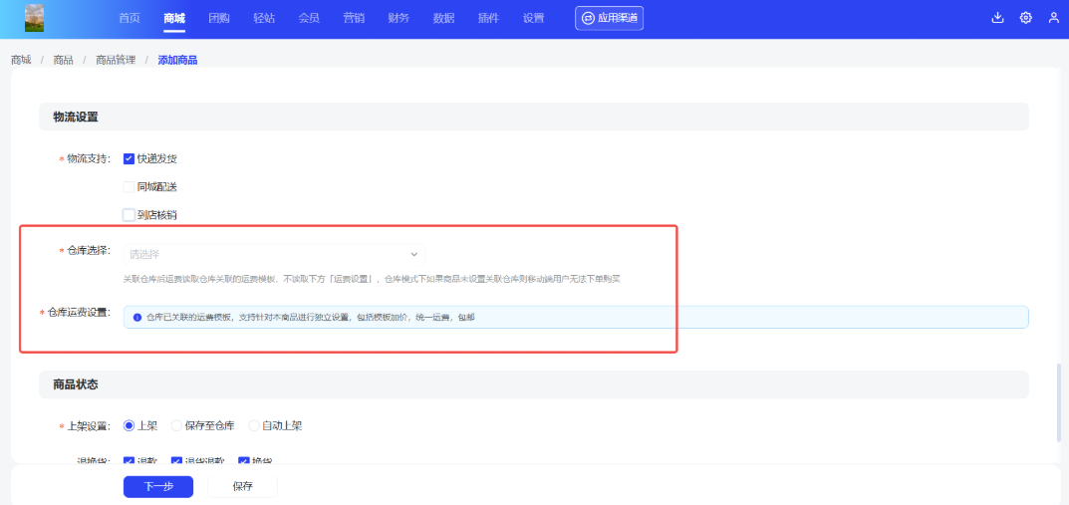Viewport: 1069px width, 505px height.
Task: Enable the 同城配送 checkbox
Action: [129, 186]
